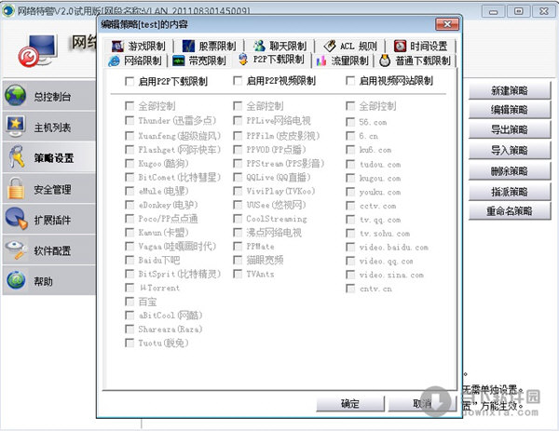
Task: Switch to 股票限制 tab
Action: [210, 46]
